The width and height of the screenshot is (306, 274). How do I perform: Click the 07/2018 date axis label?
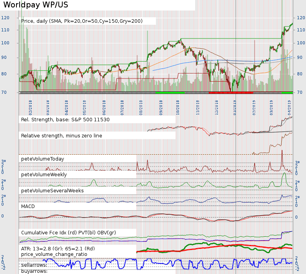coord(122,108)
